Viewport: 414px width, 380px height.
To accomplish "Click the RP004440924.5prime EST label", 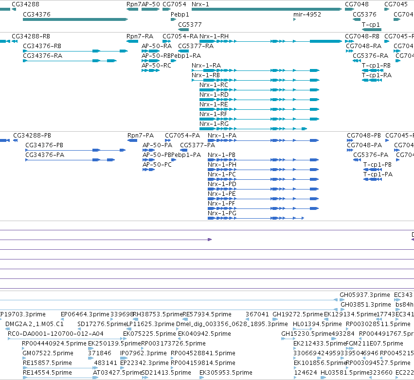I will (x=54, y=344).
